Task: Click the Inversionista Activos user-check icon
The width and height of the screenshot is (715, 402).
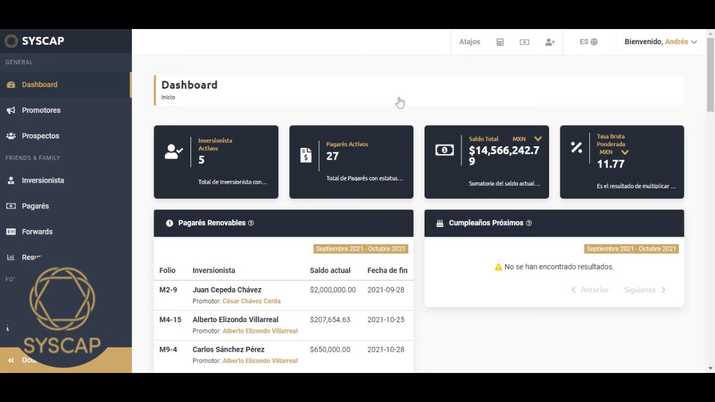Action: (x=174, y=152)
